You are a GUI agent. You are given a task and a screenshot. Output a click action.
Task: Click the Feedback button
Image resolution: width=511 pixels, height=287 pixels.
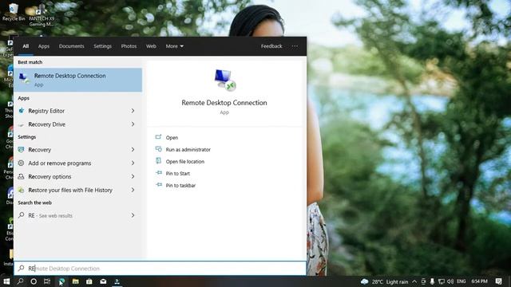271,46
